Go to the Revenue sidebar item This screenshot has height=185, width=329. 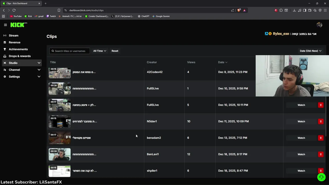(x=14, y=42)
